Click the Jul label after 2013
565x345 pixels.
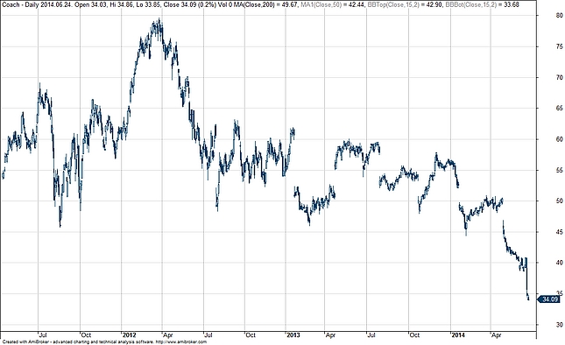click(x=371, y=334)
